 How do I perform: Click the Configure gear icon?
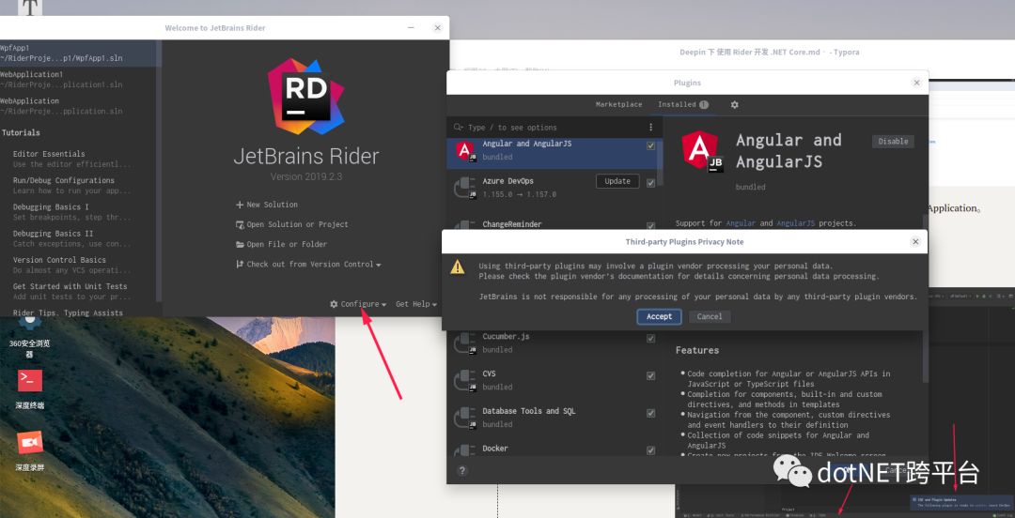334,304
